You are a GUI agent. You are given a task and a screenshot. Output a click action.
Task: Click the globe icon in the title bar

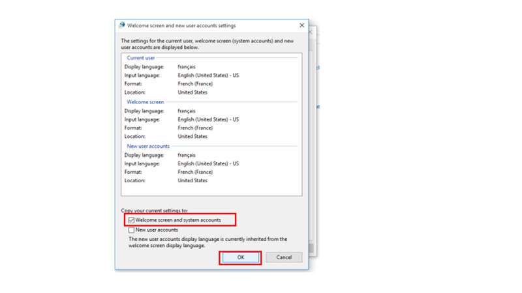coord(122,25)
